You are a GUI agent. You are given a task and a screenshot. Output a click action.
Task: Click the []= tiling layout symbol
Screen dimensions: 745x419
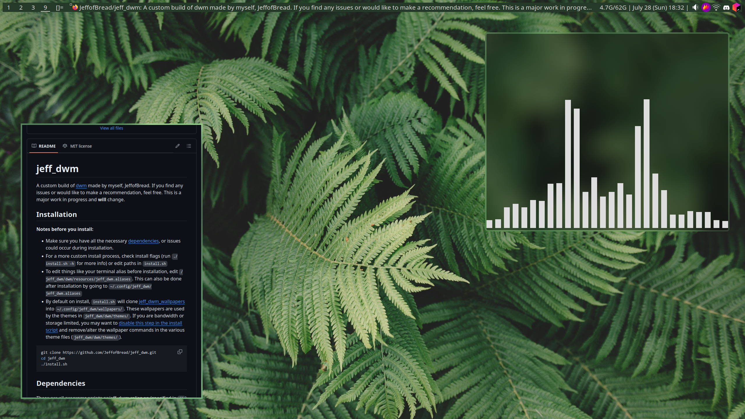pos(59,8)
